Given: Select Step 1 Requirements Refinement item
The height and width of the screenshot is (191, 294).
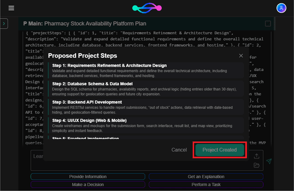Looking at the screenshot, I should (146, 71).
